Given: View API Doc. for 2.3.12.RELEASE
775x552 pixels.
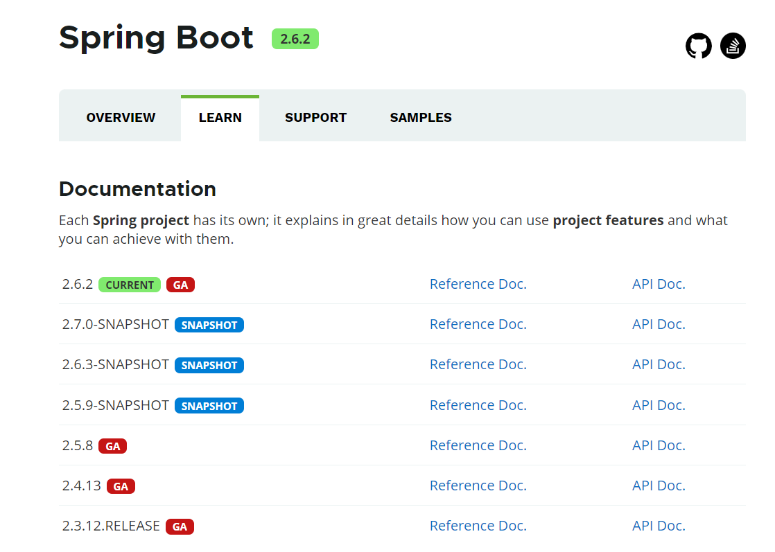Looking at the screenshot, I should click(659, 526).
